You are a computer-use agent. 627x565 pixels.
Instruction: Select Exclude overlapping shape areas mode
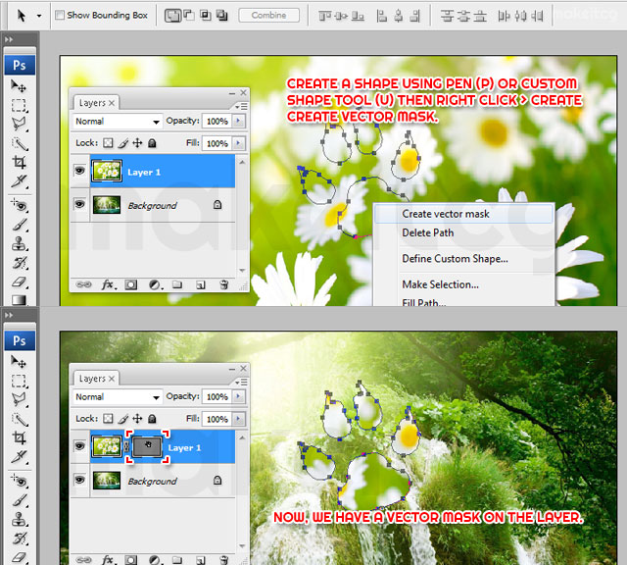click(x=221, y=16)
